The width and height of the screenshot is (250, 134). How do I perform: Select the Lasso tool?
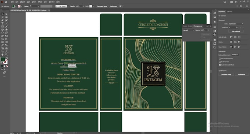point(6,17)
